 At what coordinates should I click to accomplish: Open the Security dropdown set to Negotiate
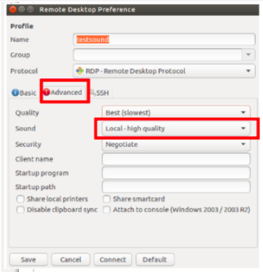[x=176, y=144]
